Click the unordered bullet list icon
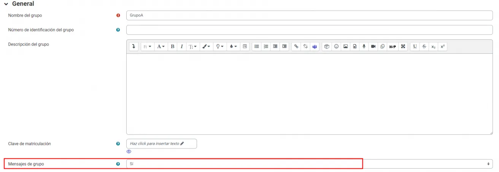This screenshot has width=499, height=172. (x=257, y=47)
